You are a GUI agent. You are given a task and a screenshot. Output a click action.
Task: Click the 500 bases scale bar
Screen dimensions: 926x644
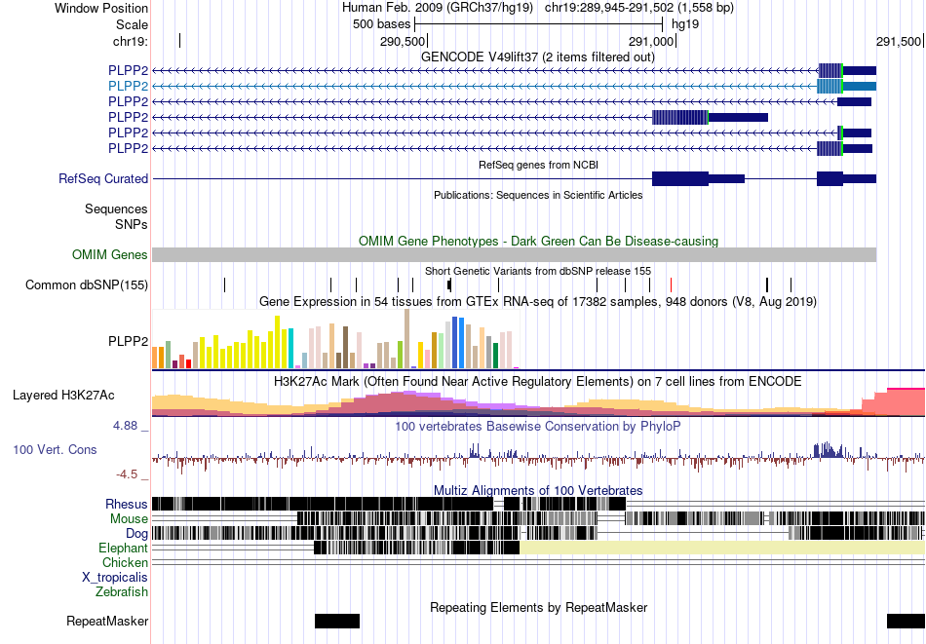[x=539, y=24]
